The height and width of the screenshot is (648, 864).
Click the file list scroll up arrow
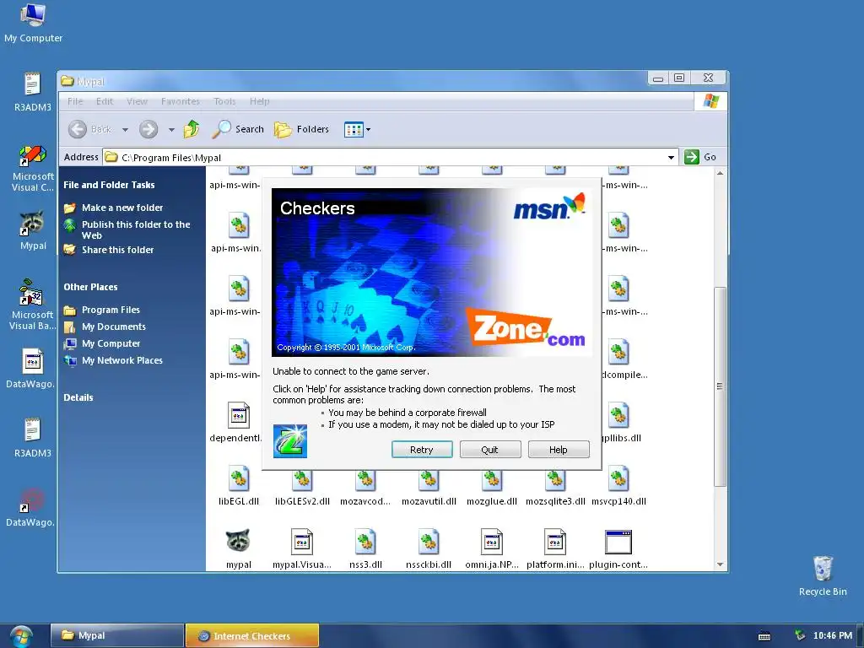click(x=720, y=173)
